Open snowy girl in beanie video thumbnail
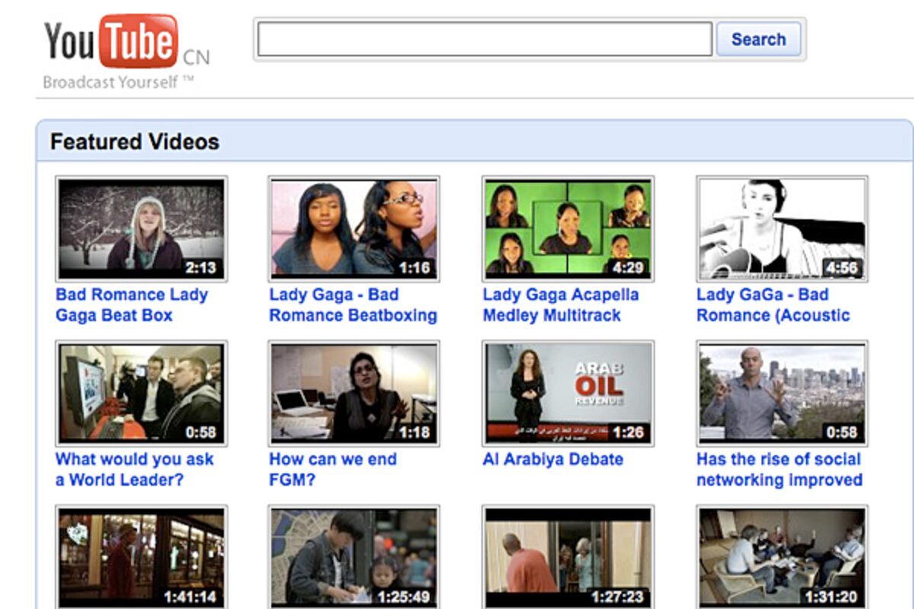Screen dimensions: 914x609 142,229
